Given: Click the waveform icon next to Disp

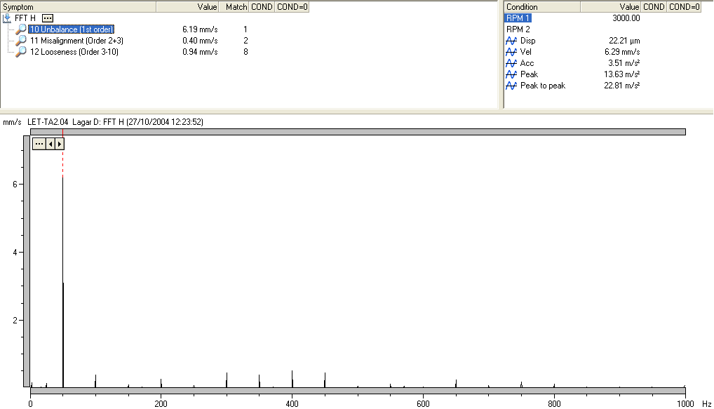Looking at the screenshot, I should (x=511, y=41).
